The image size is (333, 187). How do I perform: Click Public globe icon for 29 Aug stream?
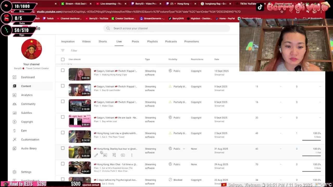[x=170, y=164]
